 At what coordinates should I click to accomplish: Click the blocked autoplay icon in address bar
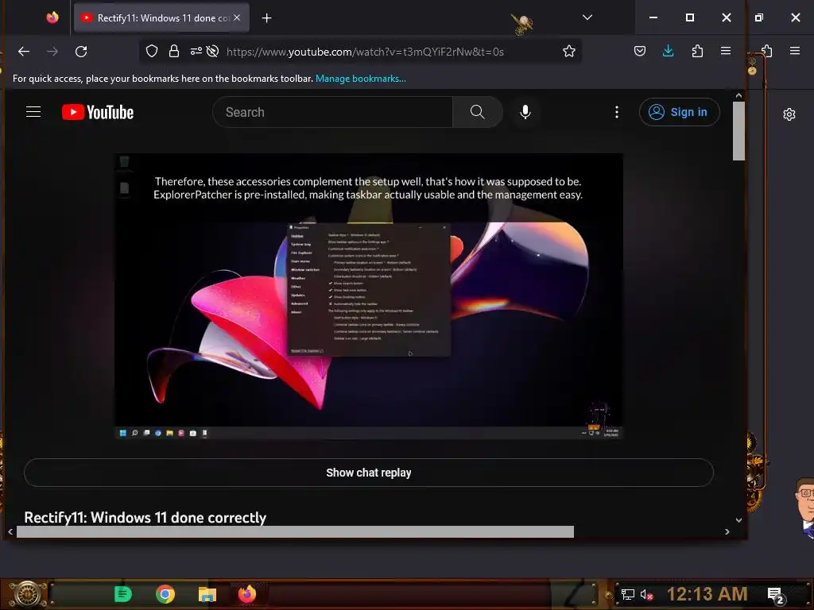[x=212, y=52]
